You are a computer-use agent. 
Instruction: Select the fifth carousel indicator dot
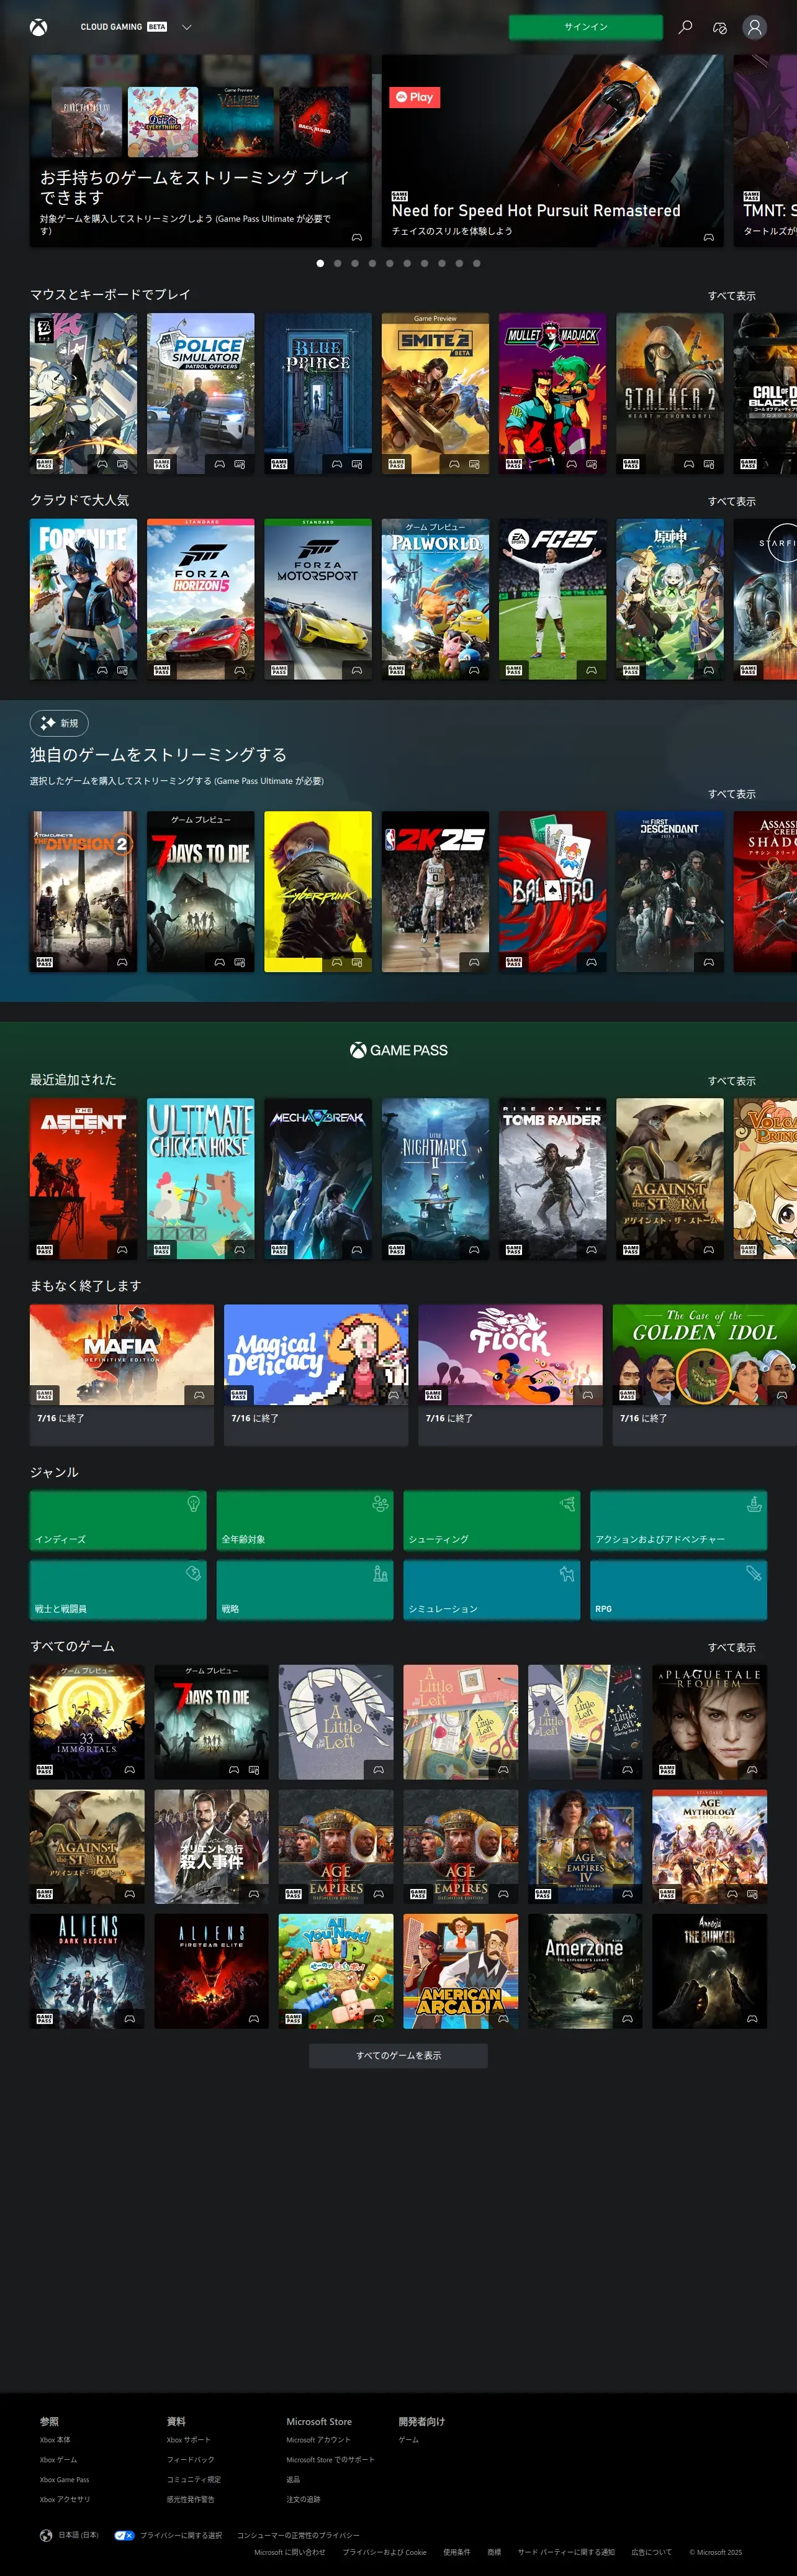[390, 263]
